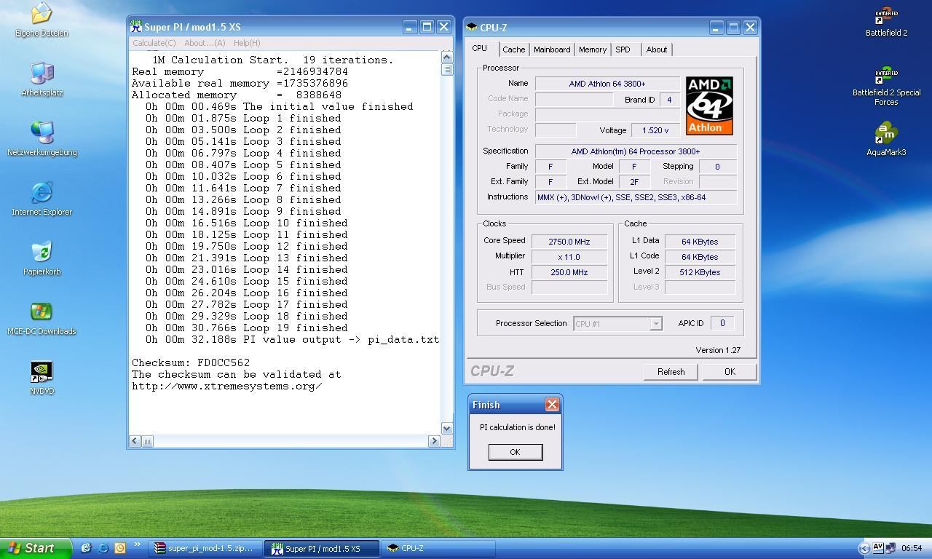This screenshot has height=559, width=932.
Task: Click the first quick launch icon in taskbar
Action: pos(86,548)
